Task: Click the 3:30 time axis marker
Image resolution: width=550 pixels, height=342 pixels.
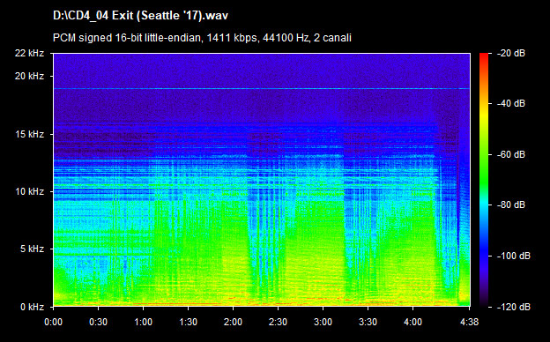Action: pyautogui.click(x=368, y=322)
